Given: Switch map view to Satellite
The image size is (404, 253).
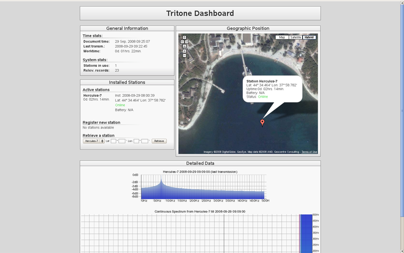Looking at the screenshot, I should tap(295, 37).
